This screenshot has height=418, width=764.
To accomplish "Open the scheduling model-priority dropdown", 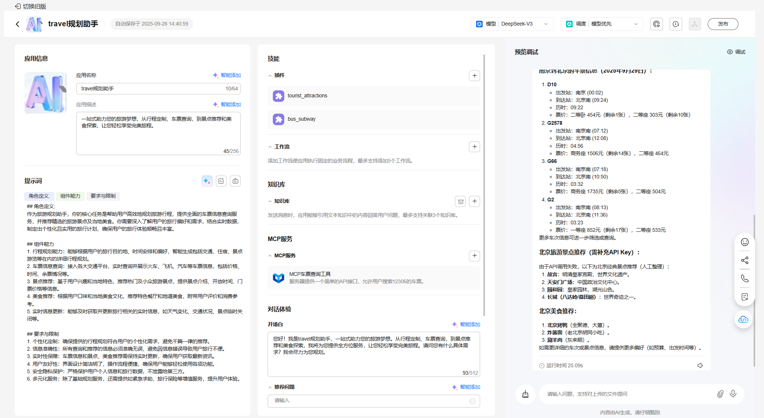I will click(602, 24).
